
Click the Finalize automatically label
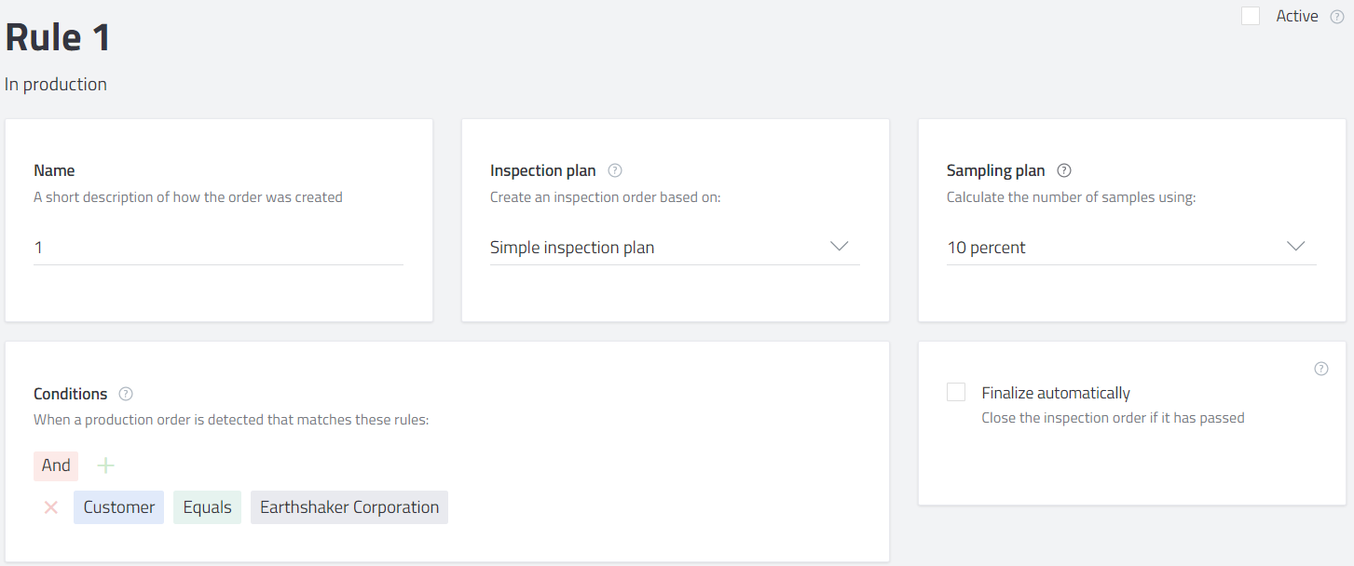(x=1056, y=393)
